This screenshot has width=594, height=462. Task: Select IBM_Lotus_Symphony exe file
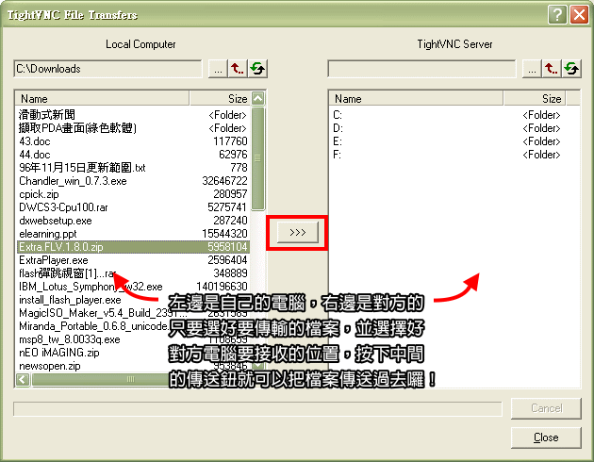[133, 287]
